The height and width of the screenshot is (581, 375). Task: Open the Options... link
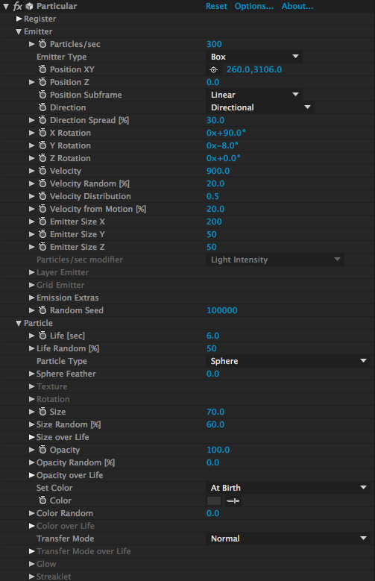[x=253, y=6]
